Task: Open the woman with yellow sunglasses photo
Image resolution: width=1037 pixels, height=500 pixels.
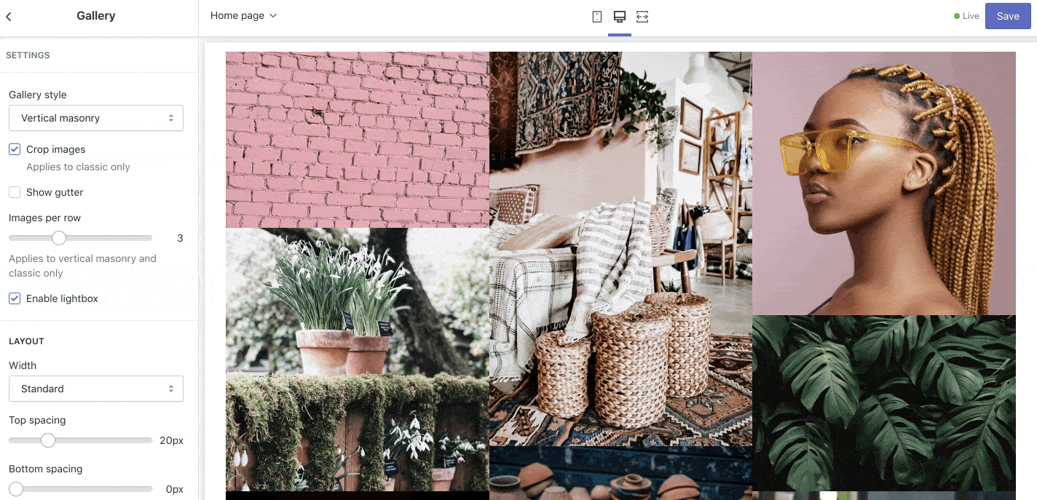Action: click(883, 183)
